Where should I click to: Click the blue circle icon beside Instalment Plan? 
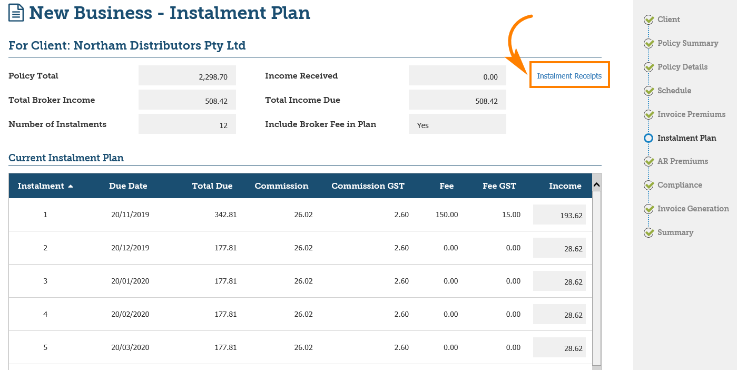(648, 139)
